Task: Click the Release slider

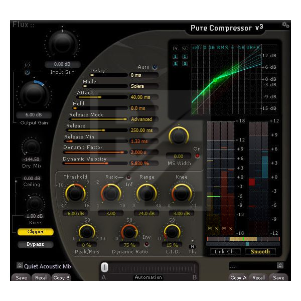Action: [97, 130]
